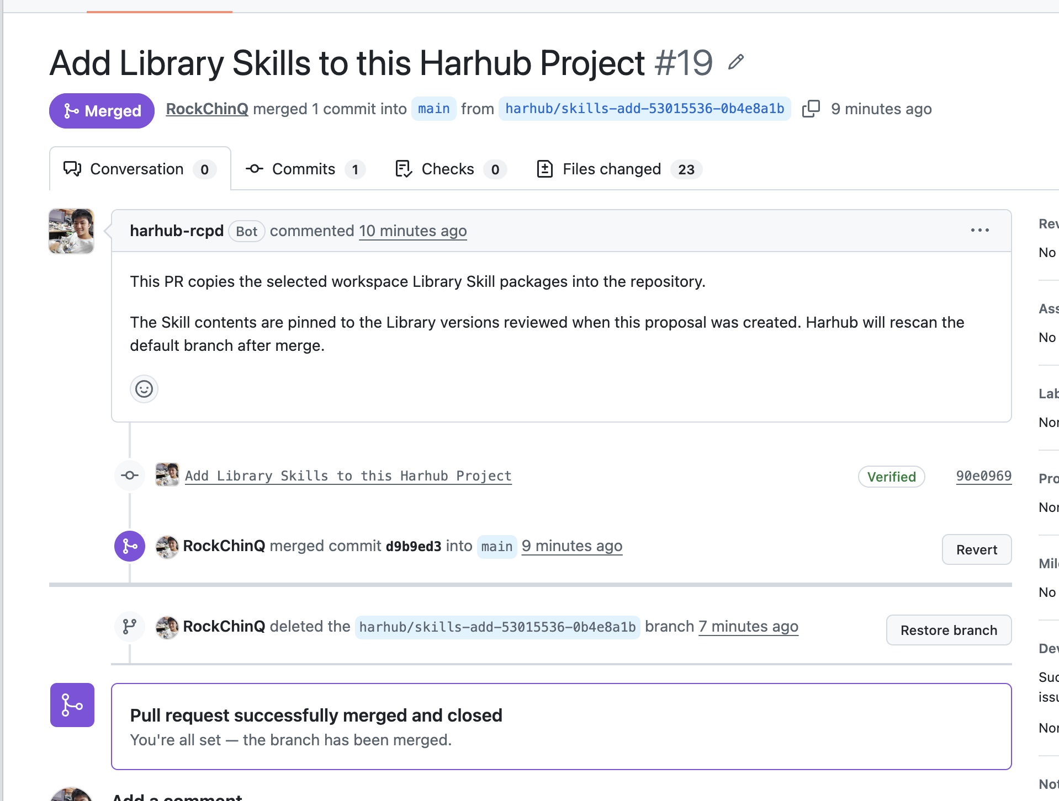
Task: Click the Verified signature badge
Action: tap(892, 477)
